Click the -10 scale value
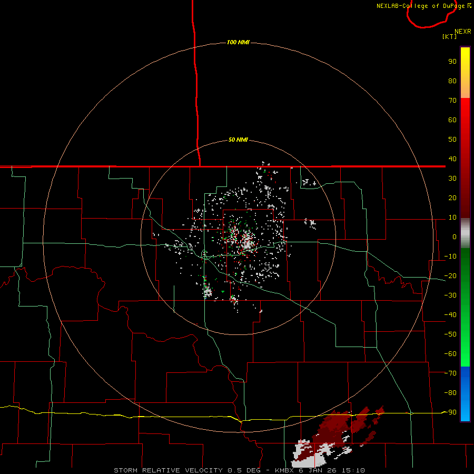This screenshot has height=474, width=474. 450,256
